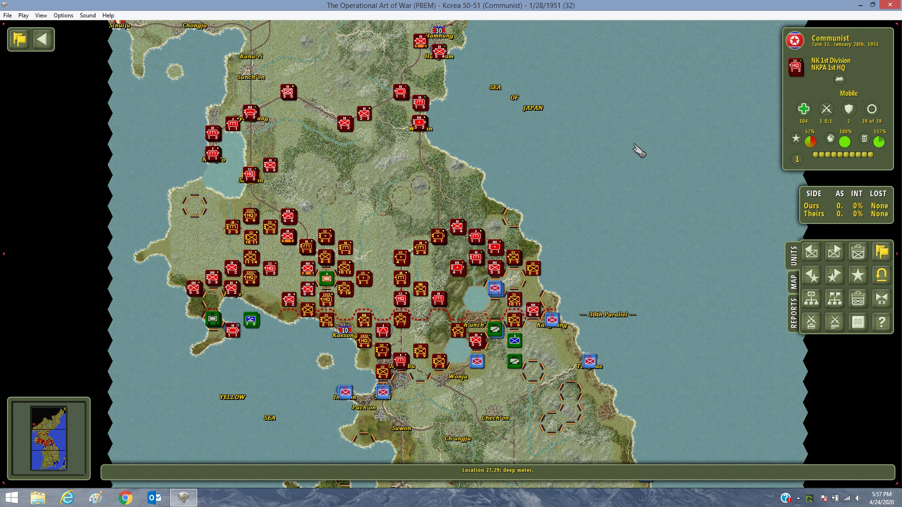Open the File menu
This screenshot has height=507, width=902.
coord(8,15)
